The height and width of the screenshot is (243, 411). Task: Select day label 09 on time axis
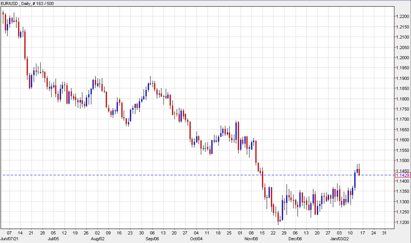108,233
